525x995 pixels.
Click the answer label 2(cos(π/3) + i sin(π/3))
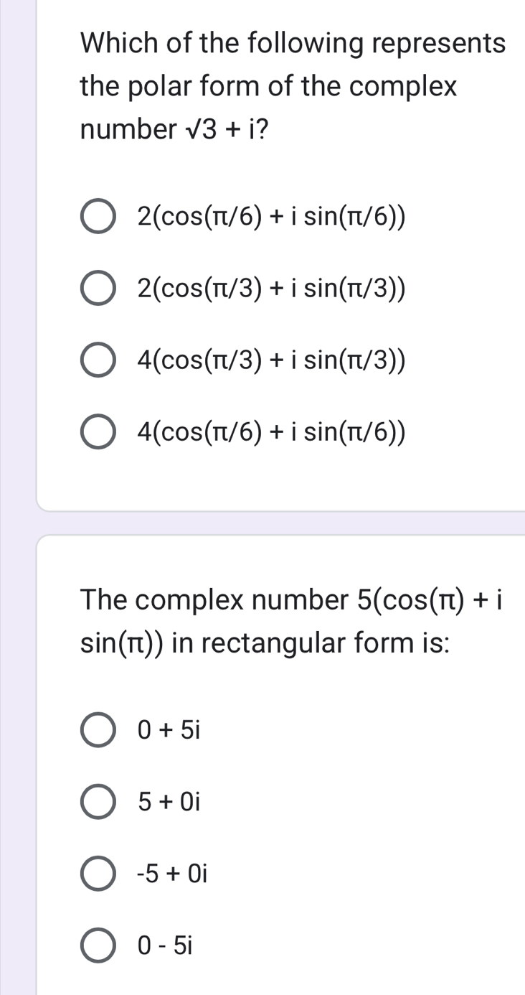coord(272,289)
